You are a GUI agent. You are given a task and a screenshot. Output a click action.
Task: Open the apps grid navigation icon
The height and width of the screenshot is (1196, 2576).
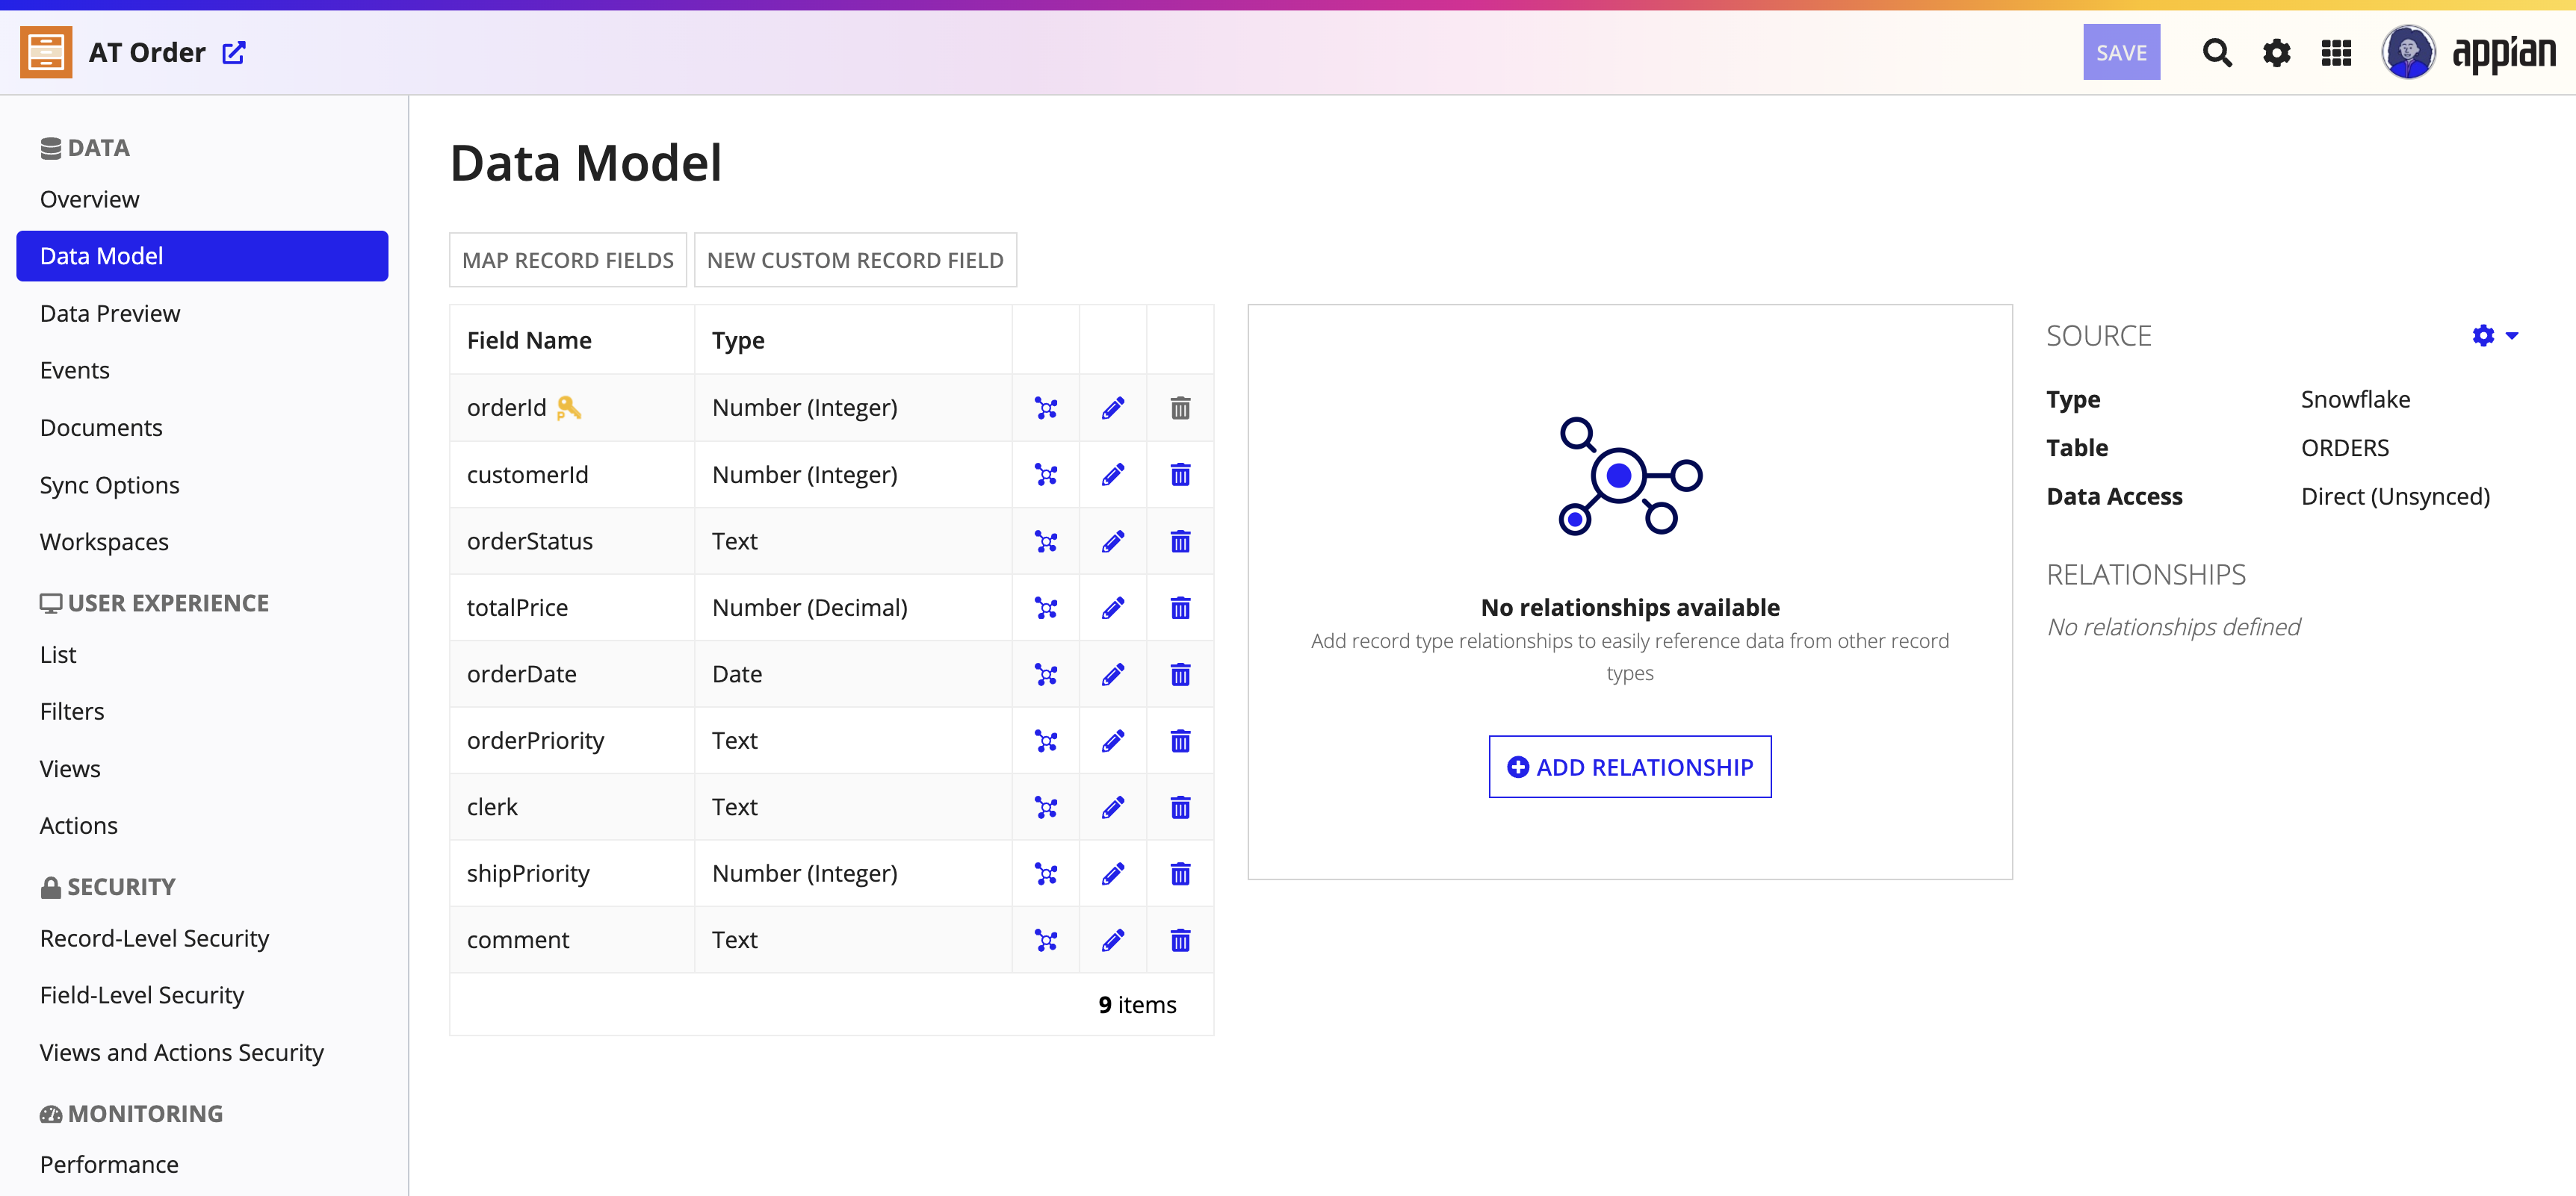pos(2336,52)
